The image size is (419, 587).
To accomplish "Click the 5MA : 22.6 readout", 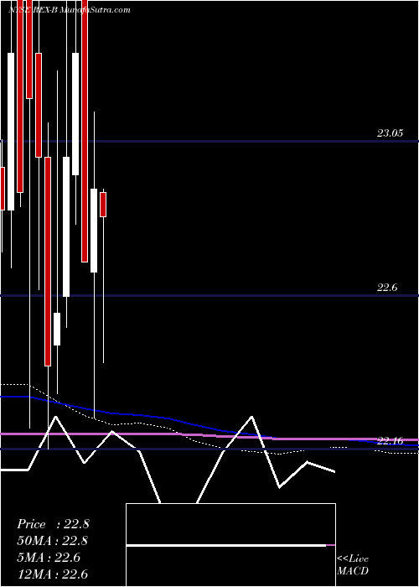I will (49, 558).
